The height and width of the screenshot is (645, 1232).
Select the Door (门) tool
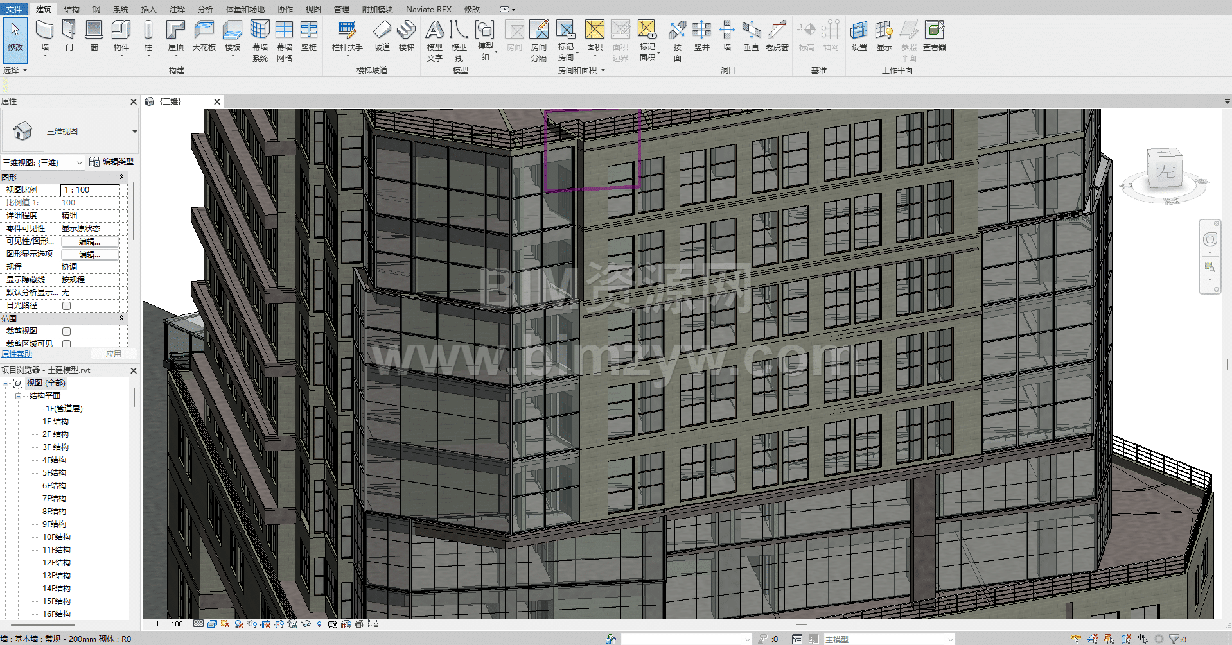click(x=69, y=36)
